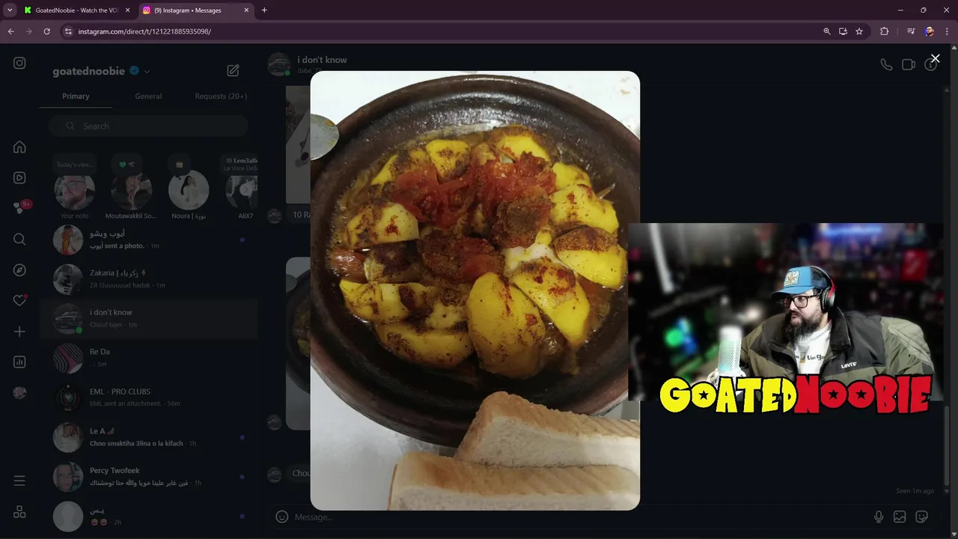Reload the current page
This screenshot has width=958, height=539.
tap(46, 31)
